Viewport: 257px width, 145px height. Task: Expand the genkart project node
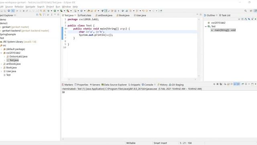[x=1, y=27]
